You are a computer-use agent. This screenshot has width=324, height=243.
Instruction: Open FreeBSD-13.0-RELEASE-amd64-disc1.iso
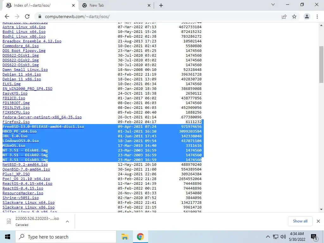[x=43, y=127]
